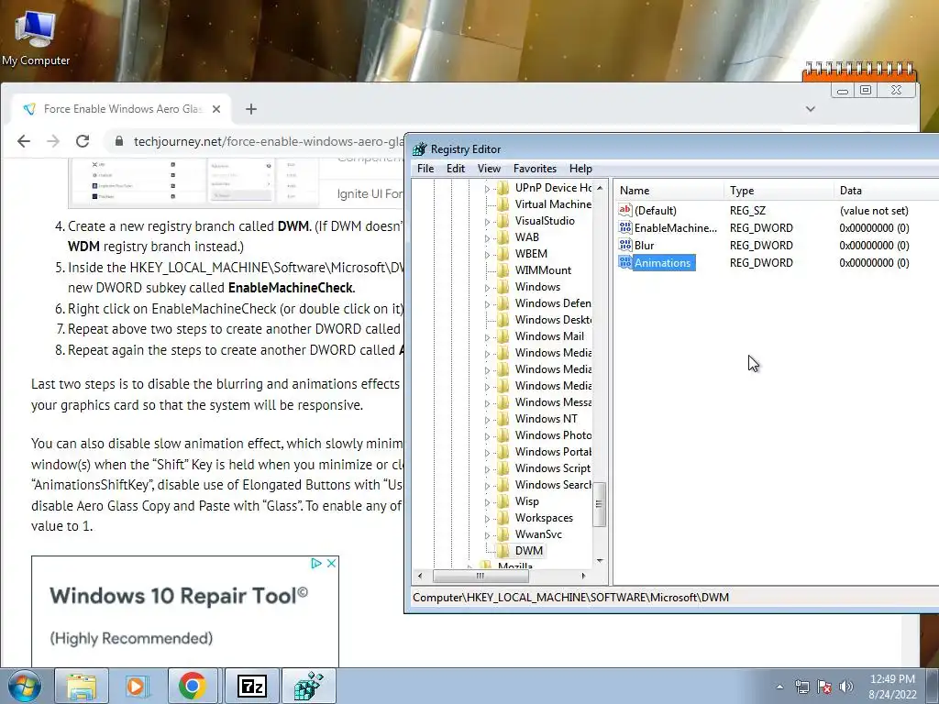This screenshot has width=939, height=704.
Task: Open Registry Editor Help menu
Action: (x=580, y=169)
